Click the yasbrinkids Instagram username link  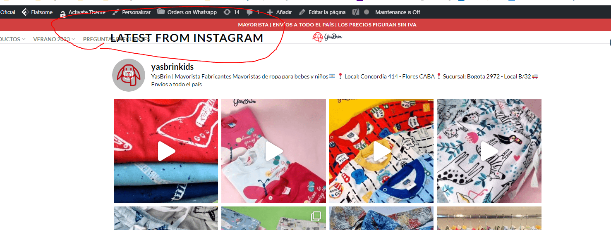coord(173,67)
